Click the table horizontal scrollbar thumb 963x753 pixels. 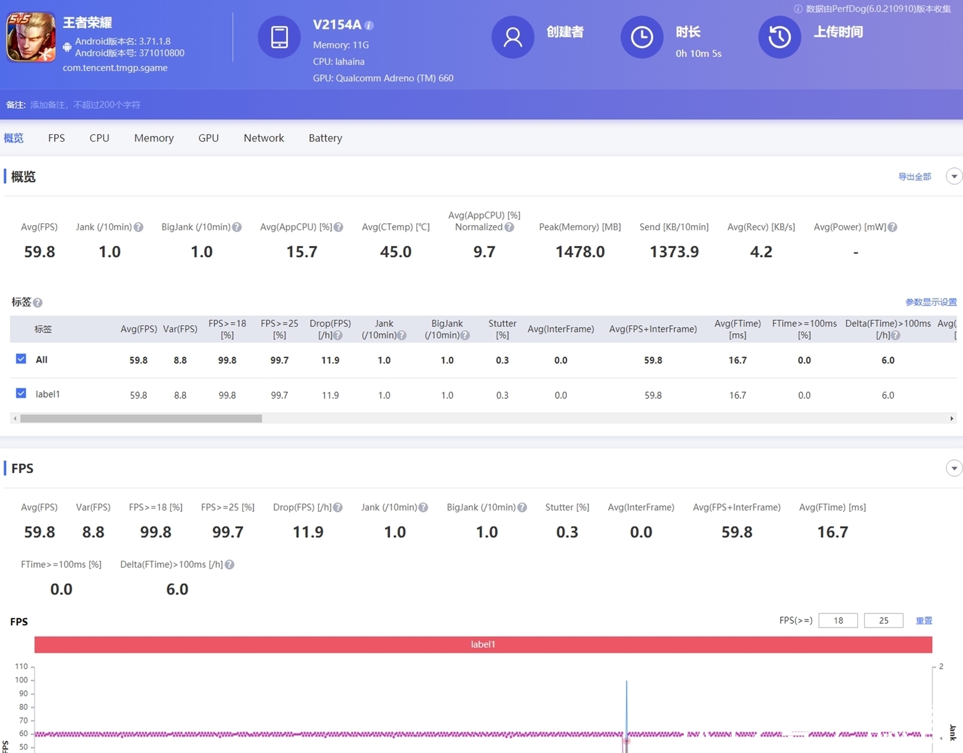(x=141, y=419)
